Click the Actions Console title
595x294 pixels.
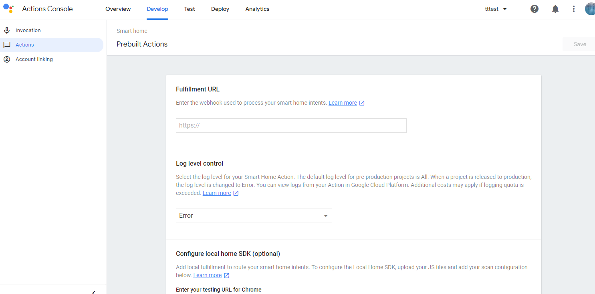pyautogui.click(x=47, y=9)
